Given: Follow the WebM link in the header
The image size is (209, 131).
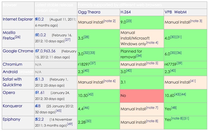Looking at the screenshot, I should 180,12.
